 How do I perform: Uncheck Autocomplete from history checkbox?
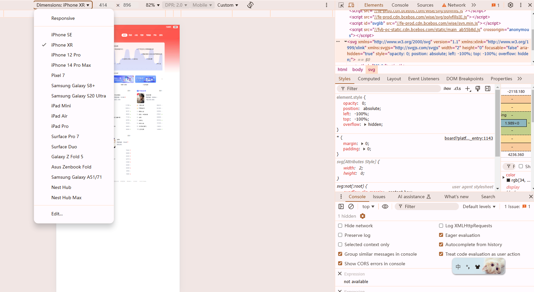pyautogui.click(x=441, y=244)
